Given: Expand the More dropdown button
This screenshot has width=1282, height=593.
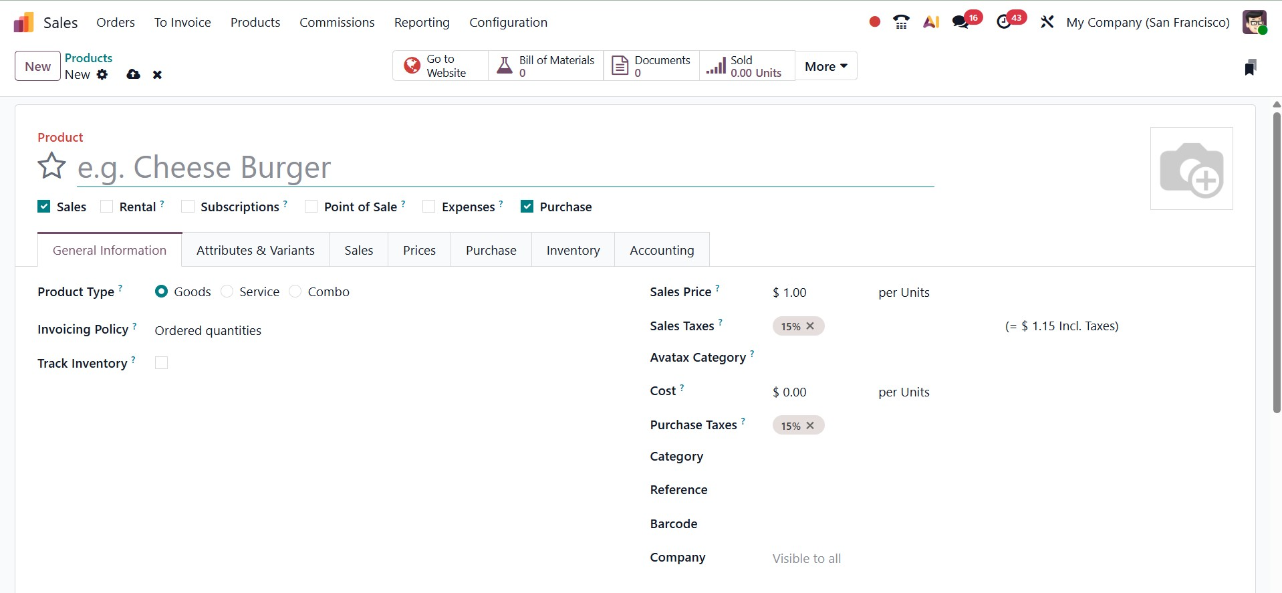Looking at the screenshot, I should pyautogui.click(x=825, y=66).
